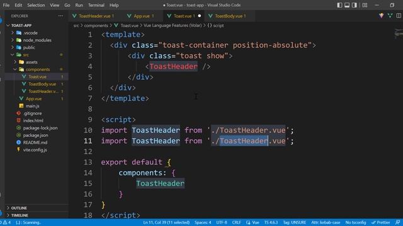Click the unsaved dot on the Toast.vue tab
The width and height of the screenshot is (403, 226).
click(200, 16)
